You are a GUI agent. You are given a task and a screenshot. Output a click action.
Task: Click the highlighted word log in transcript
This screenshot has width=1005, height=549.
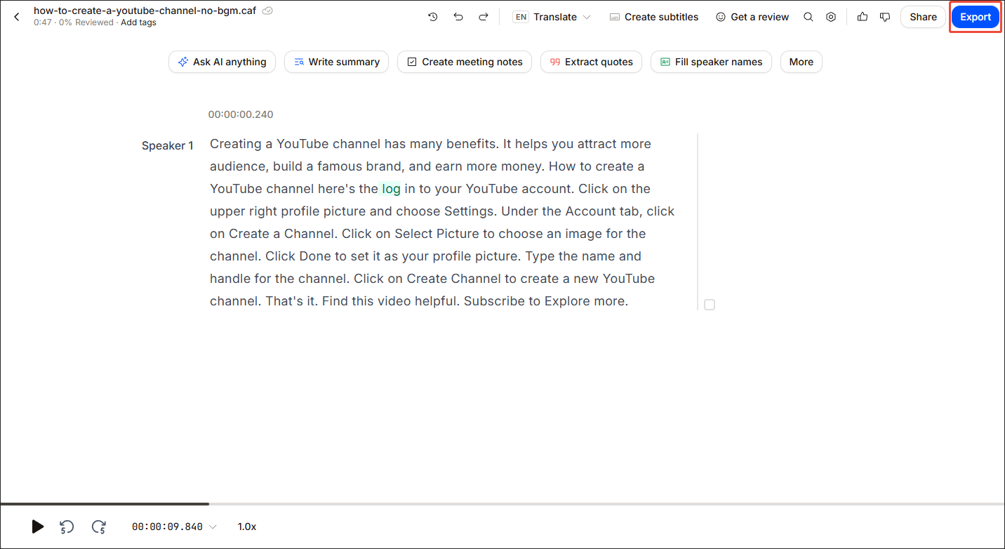click(391, 188)
